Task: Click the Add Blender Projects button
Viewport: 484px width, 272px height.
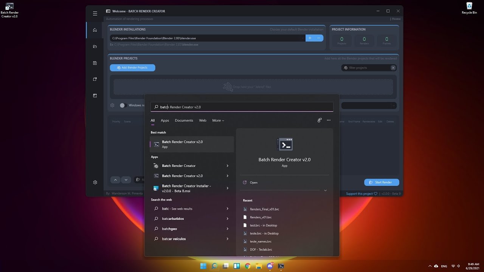Action: click(x=132, y=68)
